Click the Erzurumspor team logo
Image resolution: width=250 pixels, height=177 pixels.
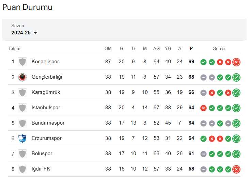click(x=22, y=139)
